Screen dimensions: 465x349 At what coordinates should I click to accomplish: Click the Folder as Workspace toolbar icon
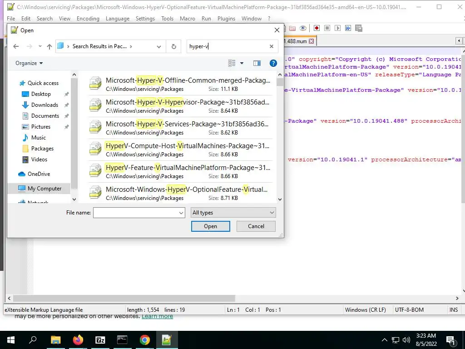[x=292, y=28]
